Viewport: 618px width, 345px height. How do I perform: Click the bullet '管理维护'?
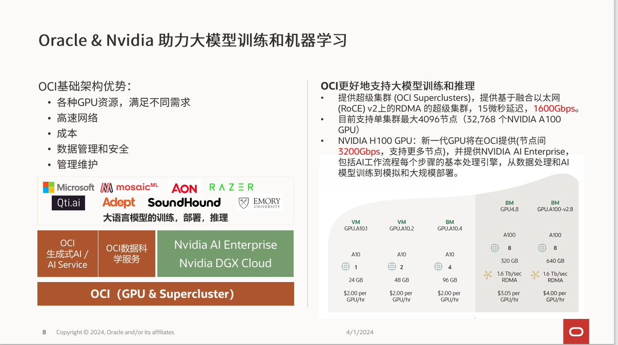point(77,164)
